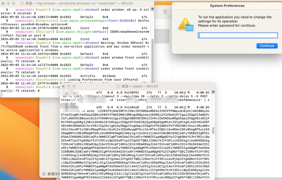282x180 pixels.
Task: Click the Continue button
Action: pos(267,46)
